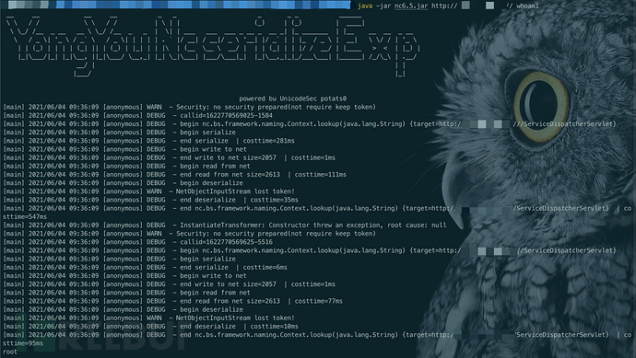Click the 'end deserialize | costtime=10ms' line
The height and width of the screenshot is (358, 636).
pos(150,327)
